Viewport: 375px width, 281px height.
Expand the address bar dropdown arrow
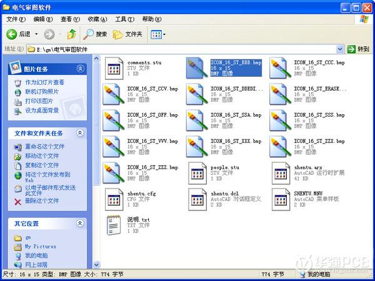340,49
